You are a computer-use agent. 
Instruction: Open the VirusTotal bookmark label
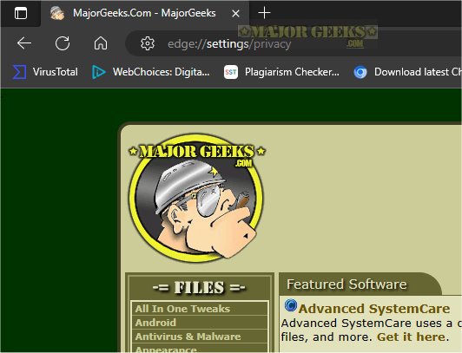[x=55, y=72]
